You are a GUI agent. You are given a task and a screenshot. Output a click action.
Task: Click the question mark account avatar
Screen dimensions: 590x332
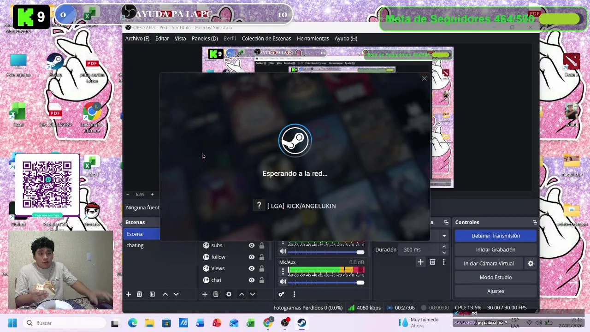pyautogui.click(x=259, y=206)
